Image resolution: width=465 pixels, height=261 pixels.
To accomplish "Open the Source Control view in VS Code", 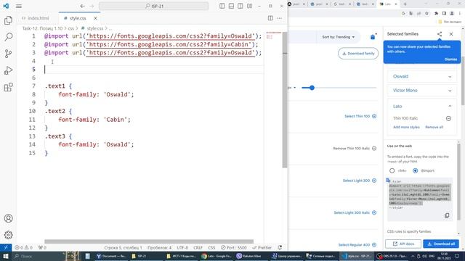I will point(8,54).
